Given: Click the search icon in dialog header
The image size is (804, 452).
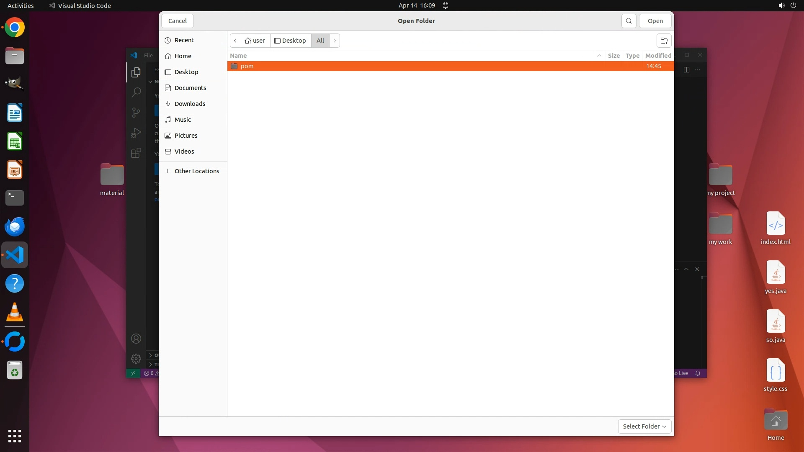Looking at the screenshot, I should [x=629, y=21].
